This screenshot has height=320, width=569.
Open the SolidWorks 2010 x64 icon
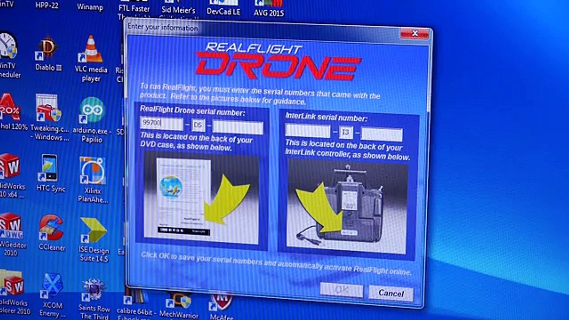11,176
